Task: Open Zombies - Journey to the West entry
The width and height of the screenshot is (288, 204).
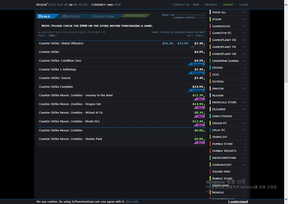Action: pyautogui.click(x=76, y=95)
